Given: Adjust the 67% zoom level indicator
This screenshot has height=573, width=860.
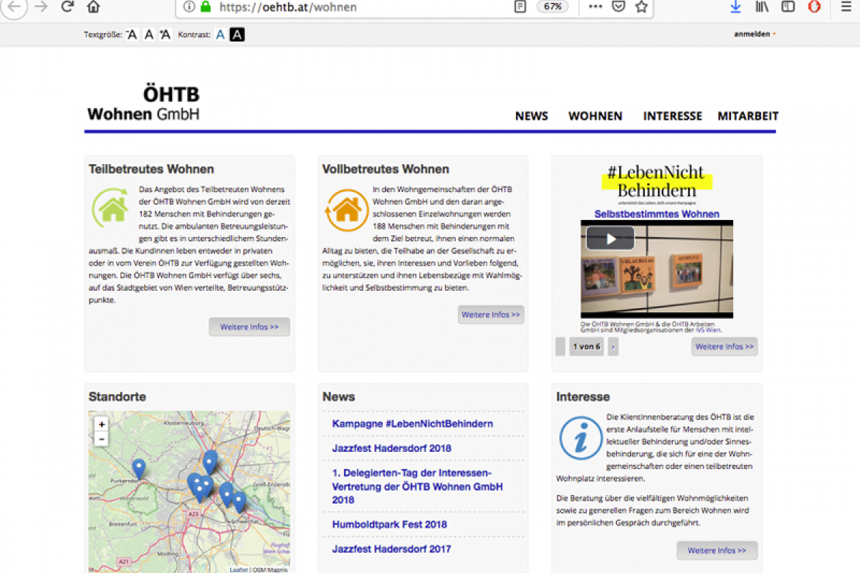Looking at the screenshot, I should click(x=553, y=6).
